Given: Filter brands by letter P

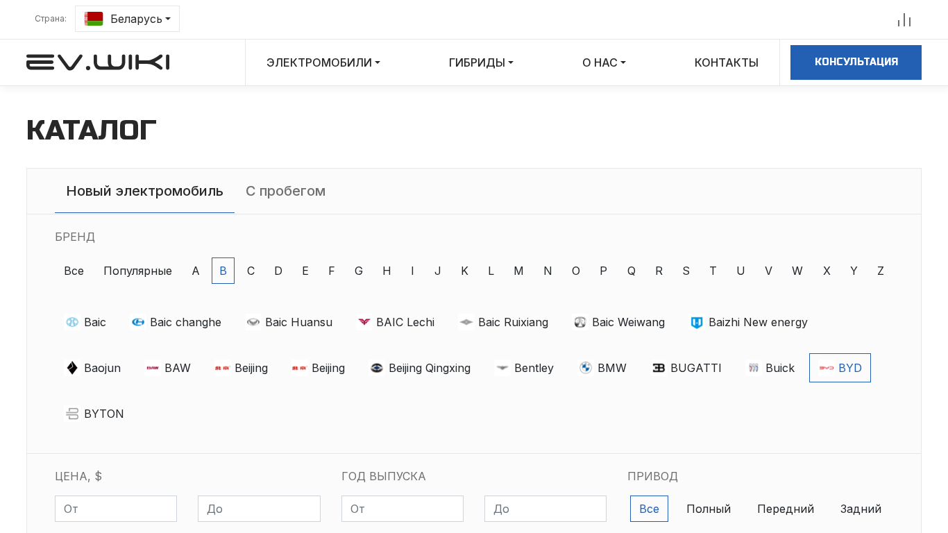Looking at the screenshot, I should click(x=603, y=271).
